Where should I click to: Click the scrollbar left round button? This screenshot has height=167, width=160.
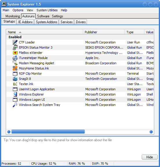[x=9, y=132]
